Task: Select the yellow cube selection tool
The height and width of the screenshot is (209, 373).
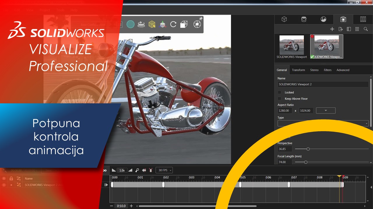Action: point(152,24)
